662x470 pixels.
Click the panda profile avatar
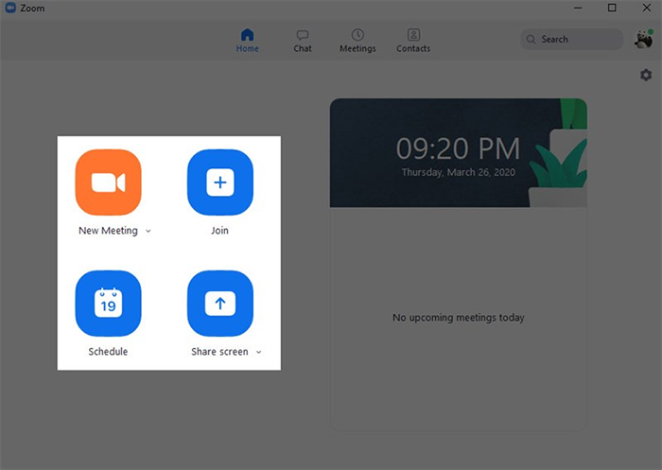(643, 40)
